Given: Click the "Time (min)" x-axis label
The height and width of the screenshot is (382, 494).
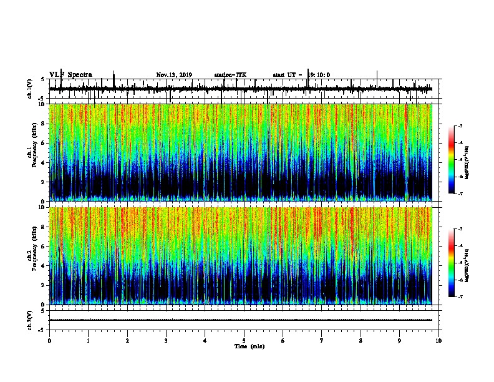Looking at the screenshot, I should (x=249, y=346).
